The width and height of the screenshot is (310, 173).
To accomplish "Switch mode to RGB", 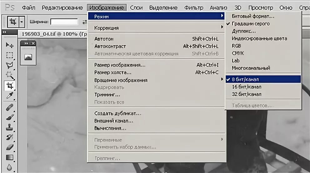I will pos(263,46).
